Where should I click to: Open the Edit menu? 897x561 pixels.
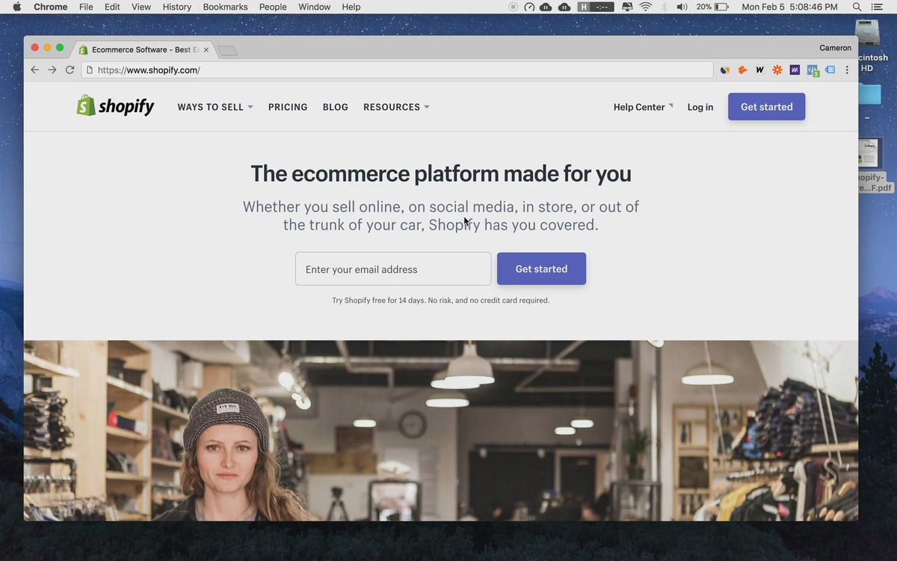pos(112,7)
